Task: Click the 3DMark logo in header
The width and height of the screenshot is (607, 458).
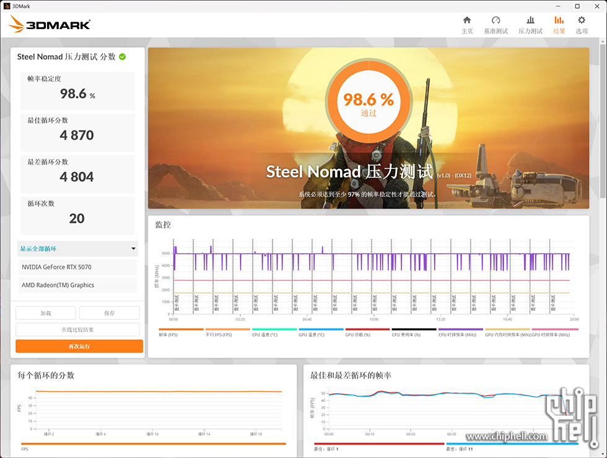Action: coord(50,25)
